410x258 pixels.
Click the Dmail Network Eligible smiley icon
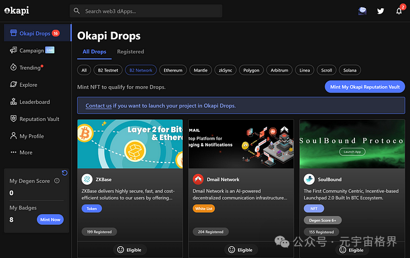231,250
